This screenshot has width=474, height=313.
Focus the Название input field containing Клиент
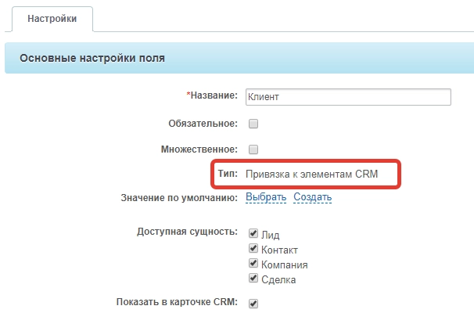[x=347, y=96]
